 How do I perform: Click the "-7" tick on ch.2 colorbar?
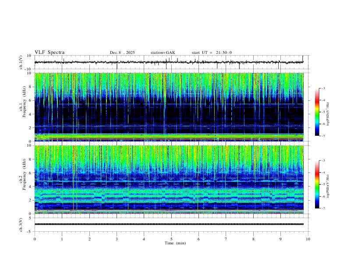(323, 208)
